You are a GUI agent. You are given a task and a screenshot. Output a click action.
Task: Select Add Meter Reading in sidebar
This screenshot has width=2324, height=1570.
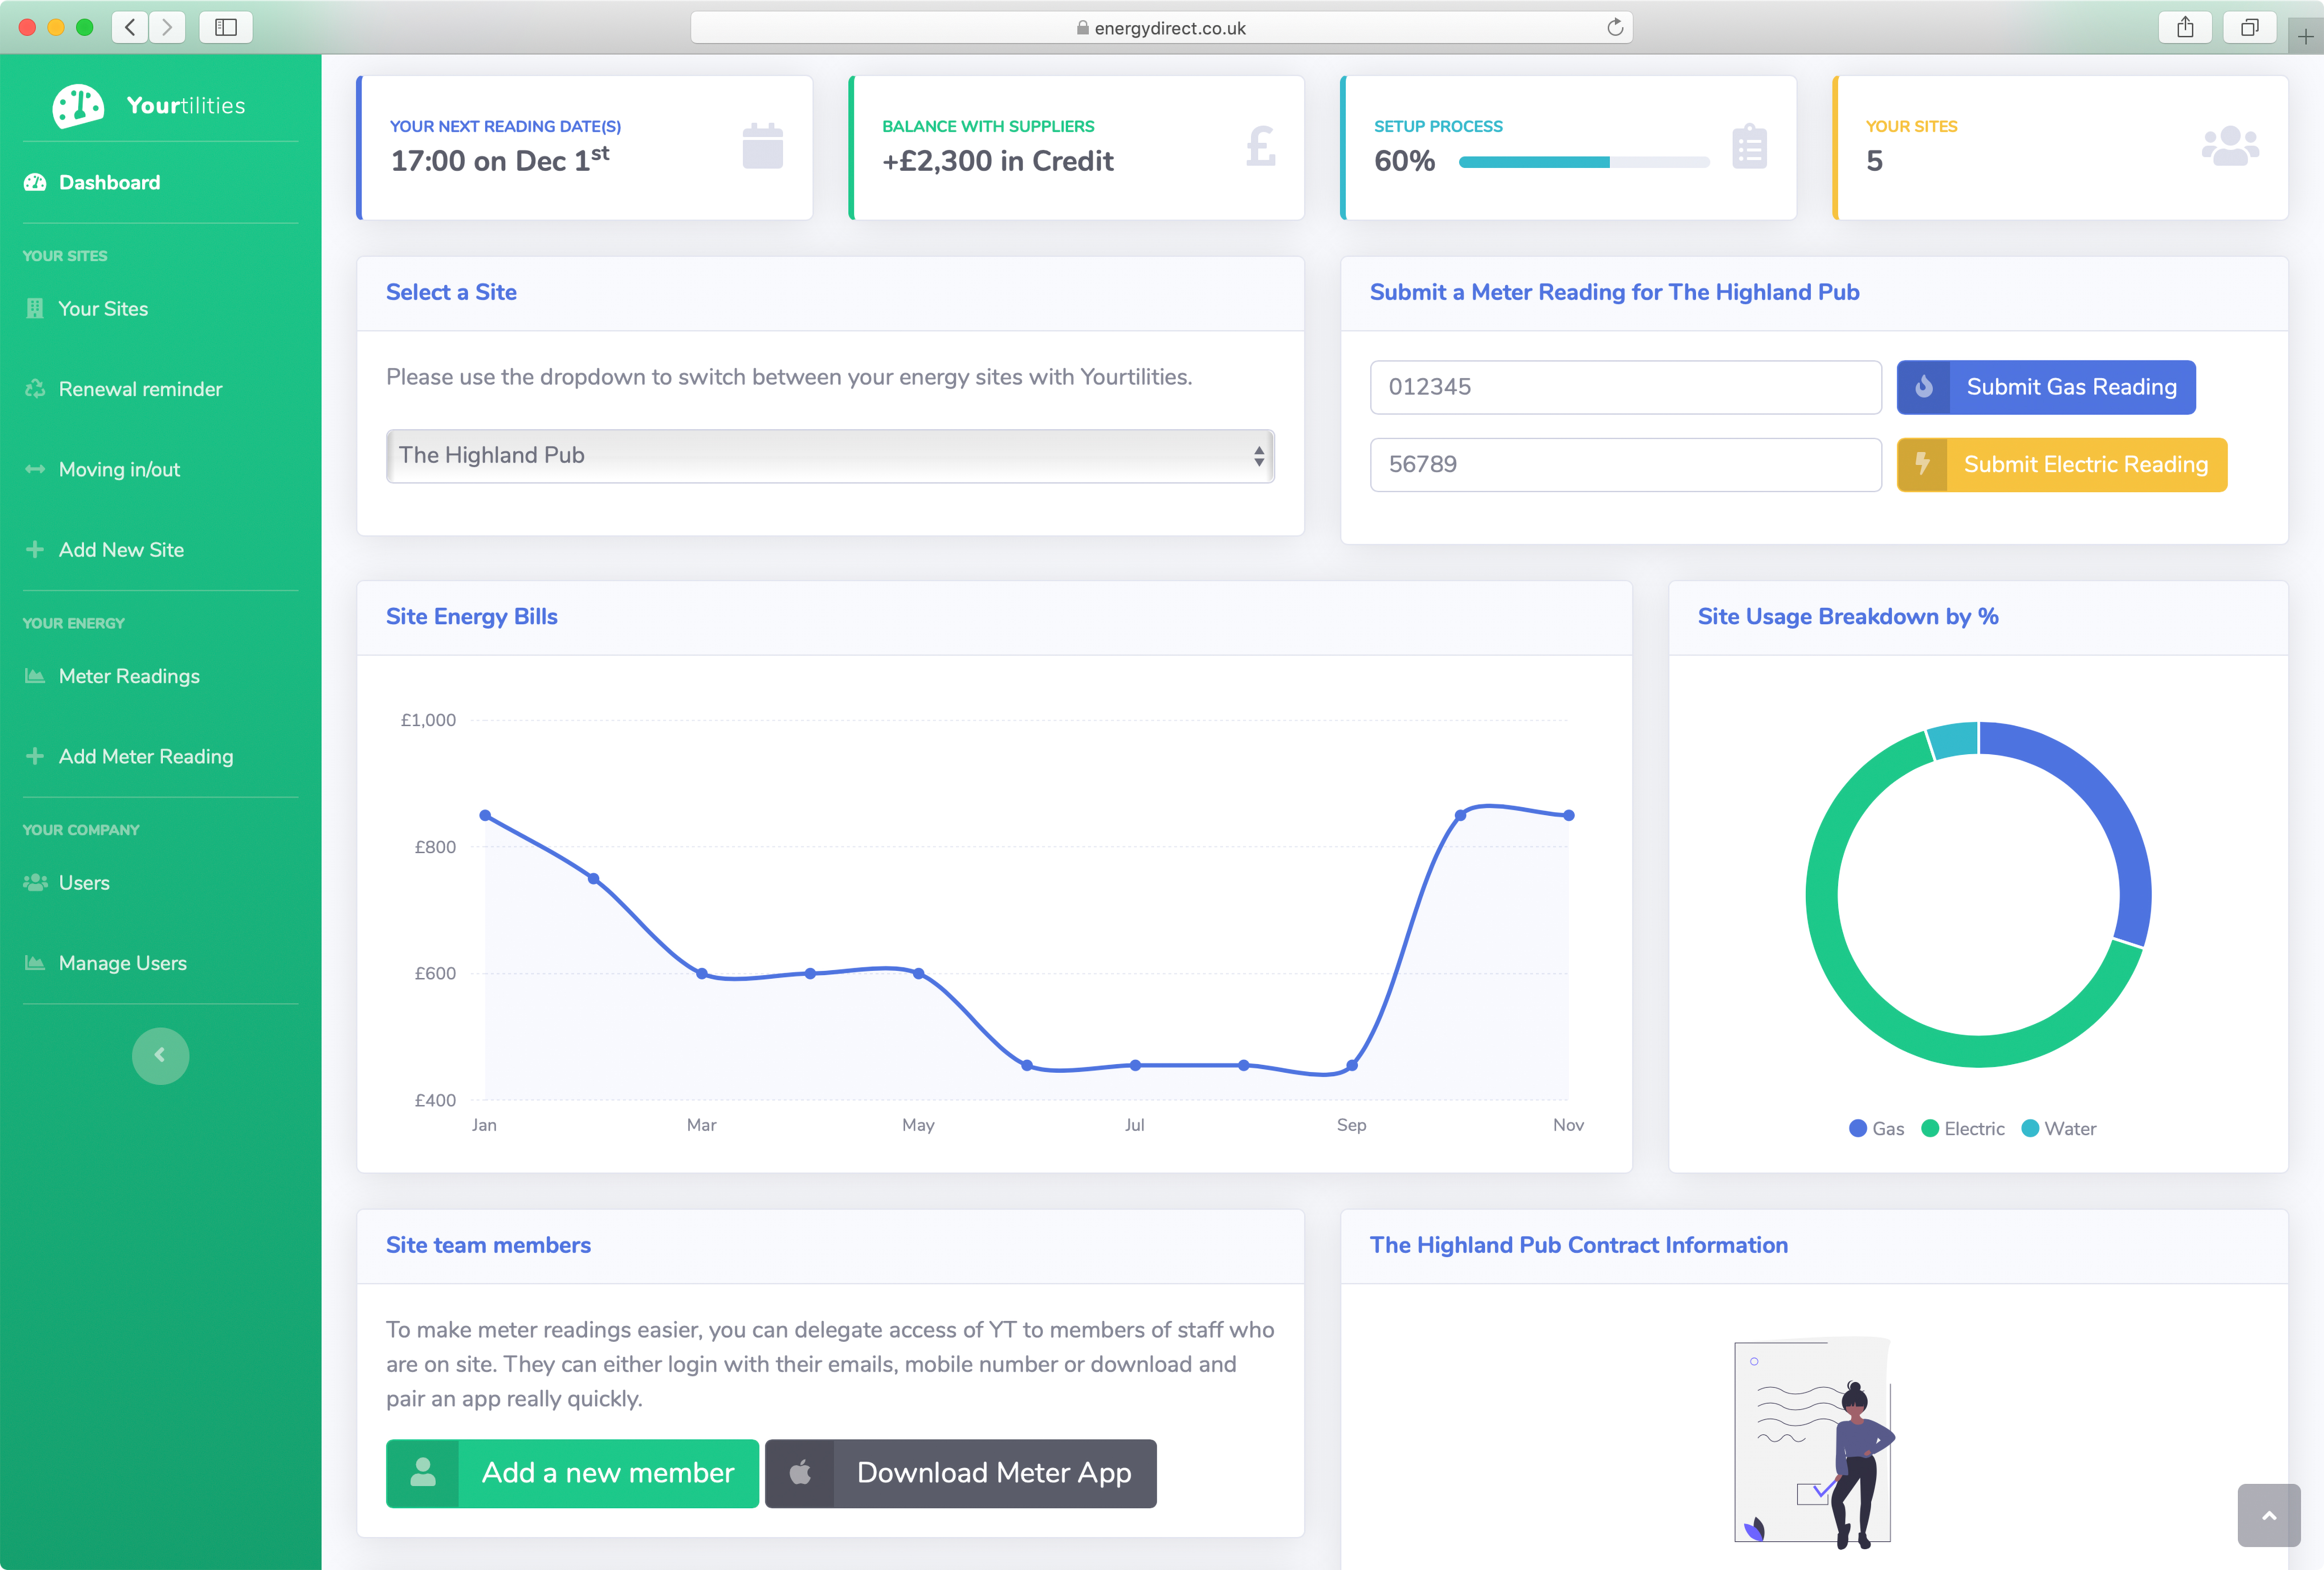tap(146, 756)
